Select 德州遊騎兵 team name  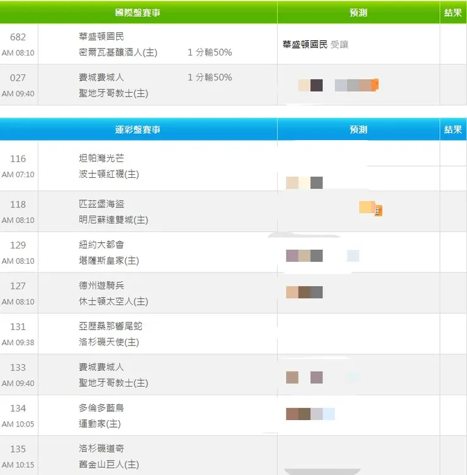click(101, 285)
